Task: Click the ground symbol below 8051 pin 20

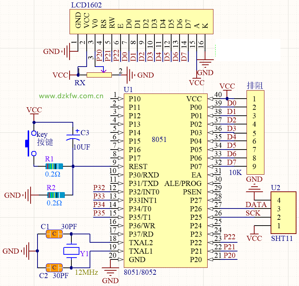Action: 110,271
